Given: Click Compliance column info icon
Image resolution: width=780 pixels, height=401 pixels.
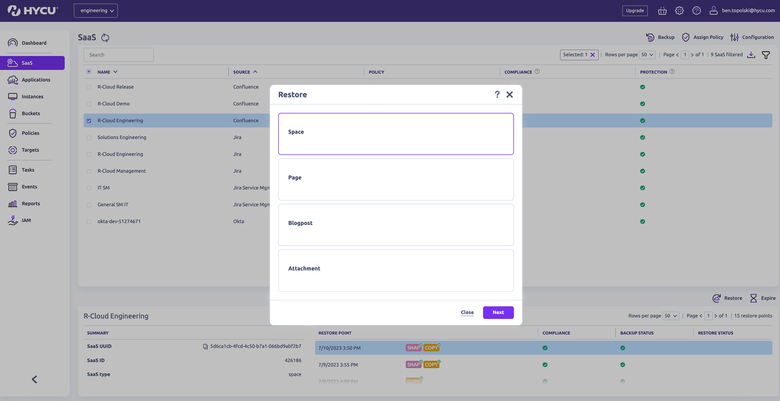Looking at the screenshot, I should pyautogui.click(x=537, y=72).
